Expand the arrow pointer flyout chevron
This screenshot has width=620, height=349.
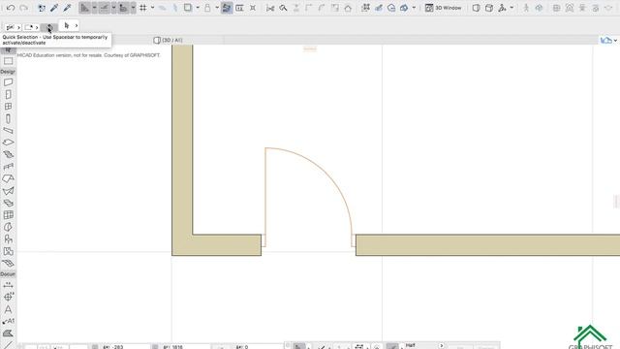coord(77,26)
